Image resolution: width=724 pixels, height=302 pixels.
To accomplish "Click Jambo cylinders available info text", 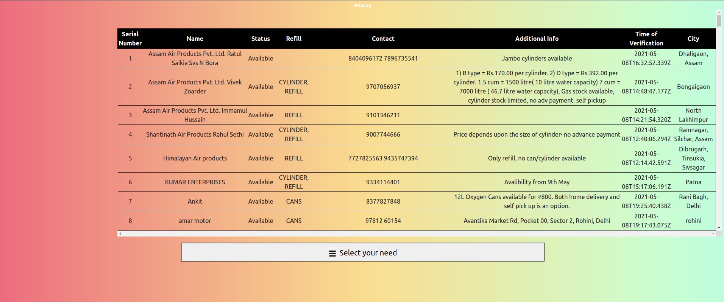I will tap(537, 58).
